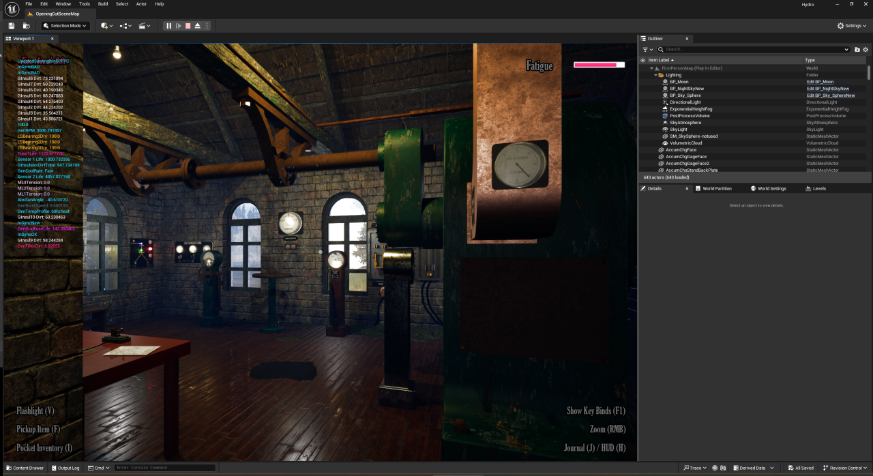Toggle the visibility eye column header
Image resolution: width=873 pixels, height=476 pixels.
click(642, 60)
